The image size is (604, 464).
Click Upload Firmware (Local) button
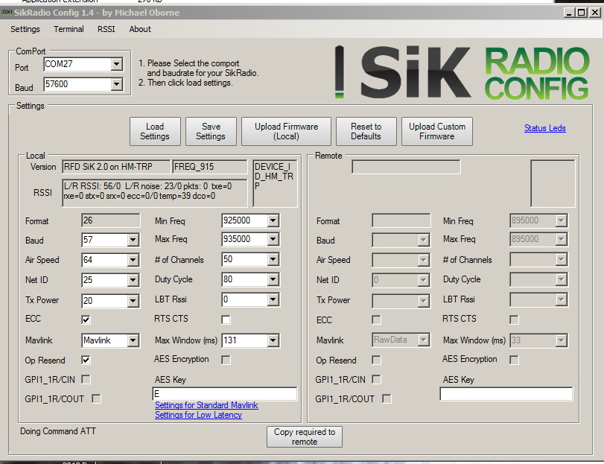(x=286, y=131)
